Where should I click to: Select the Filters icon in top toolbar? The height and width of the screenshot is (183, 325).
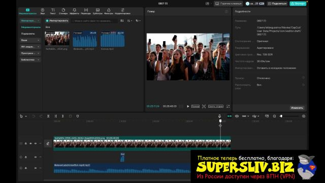tap(109, 11)
